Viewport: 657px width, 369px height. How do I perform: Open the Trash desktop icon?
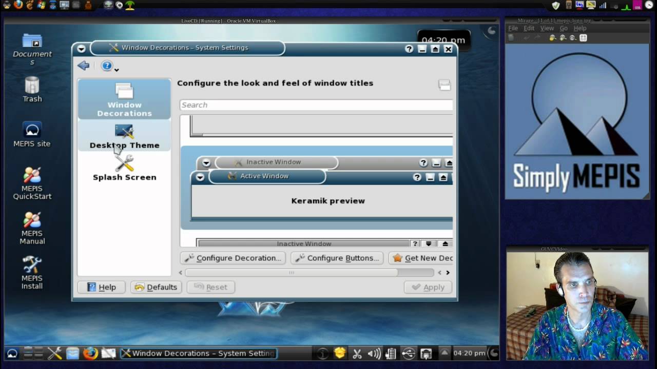[32, 89]
